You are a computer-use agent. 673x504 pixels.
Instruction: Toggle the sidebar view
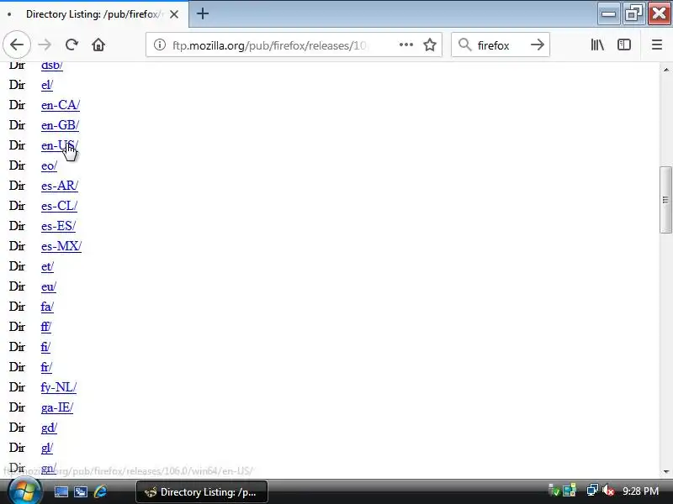pyautogui.click(x=623, y=45)
